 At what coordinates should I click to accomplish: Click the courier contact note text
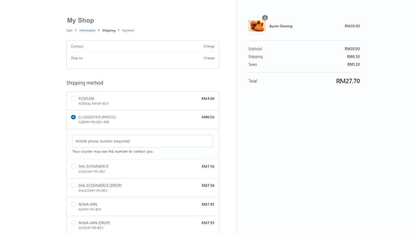coord(113,151)
